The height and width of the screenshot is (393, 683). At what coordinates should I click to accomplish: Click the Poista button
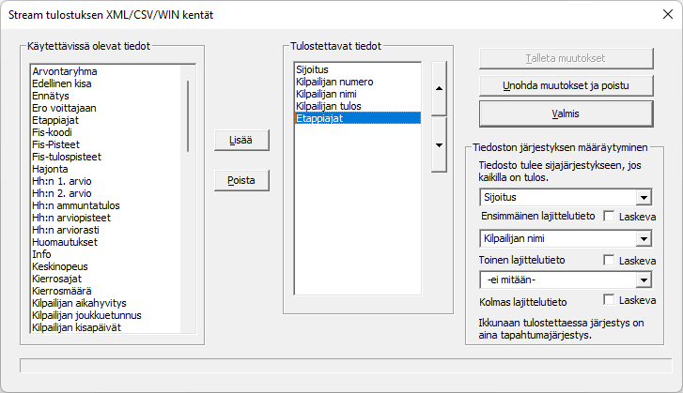click(241, 180)
